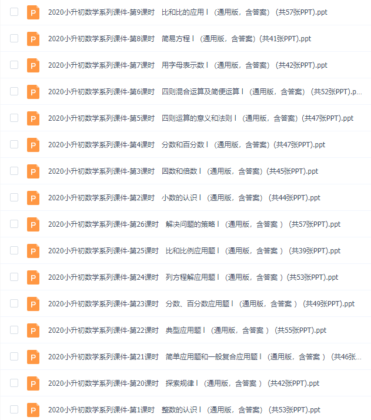Tick the checkbox for 第5课时 四则运算的意义和法则

[14, 118]
